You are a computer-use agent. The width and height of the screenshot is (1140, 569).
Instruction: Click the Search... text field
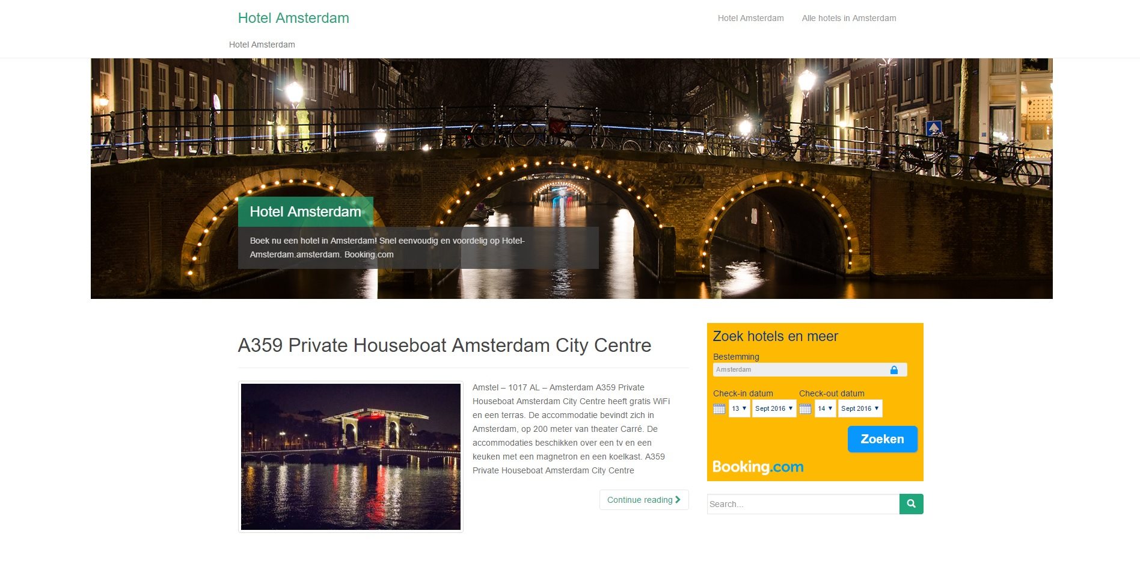click(x=803, y=504)
